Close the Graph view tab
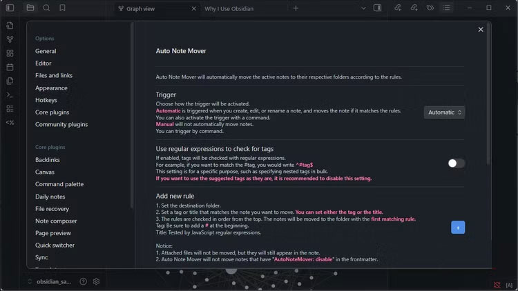 pos(194,8)
